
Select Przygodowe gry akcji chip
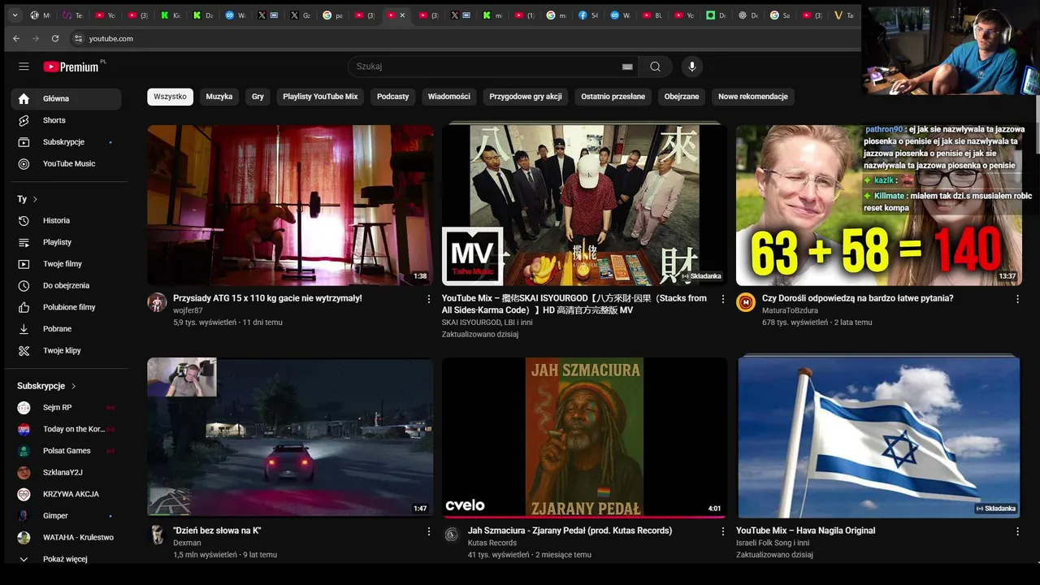pos(526,97)
